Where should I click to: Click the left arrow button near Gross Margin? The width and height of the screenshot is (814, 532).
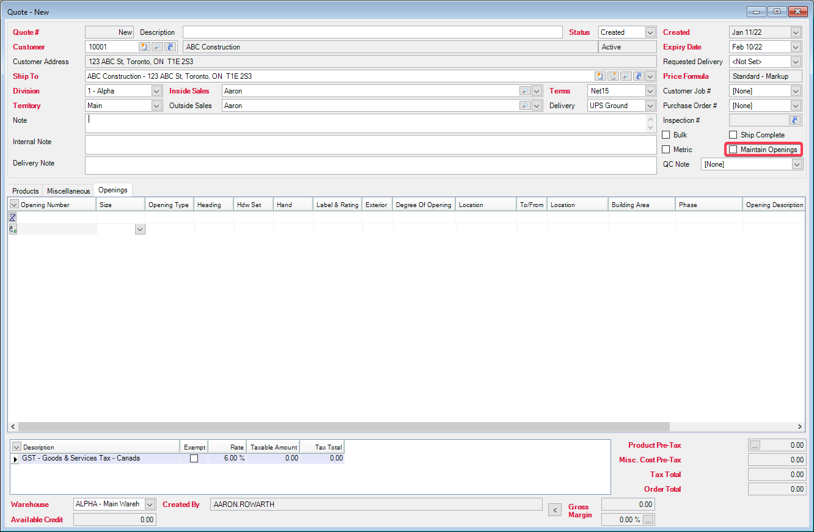click(554, 509)
